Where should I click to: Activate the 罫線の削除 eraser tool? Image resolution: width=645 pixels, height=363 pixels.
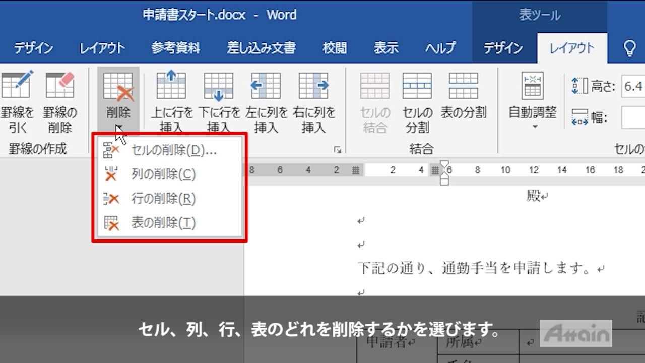(x=60, y=102)
